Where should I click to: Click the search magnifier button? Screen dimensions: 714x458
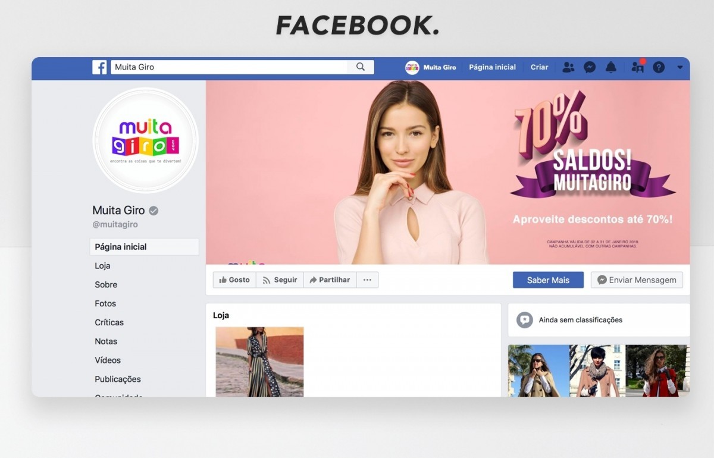tap(361, 67)
